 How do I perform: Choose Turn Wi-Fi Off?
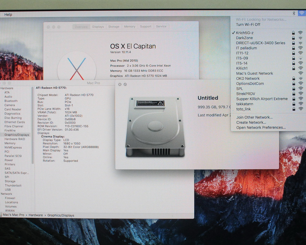248,24
